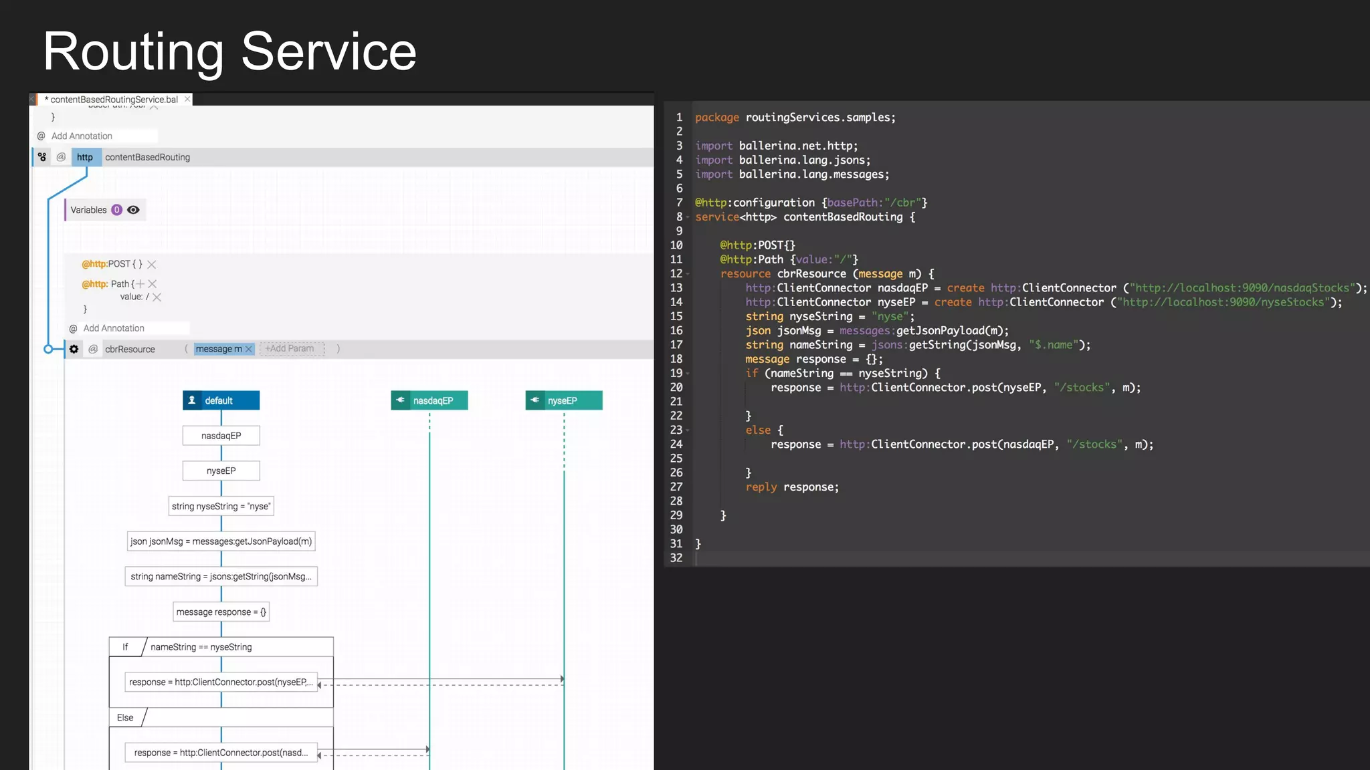
Task: Click import ballerina.lang.messages line
Action: point(792,174)
